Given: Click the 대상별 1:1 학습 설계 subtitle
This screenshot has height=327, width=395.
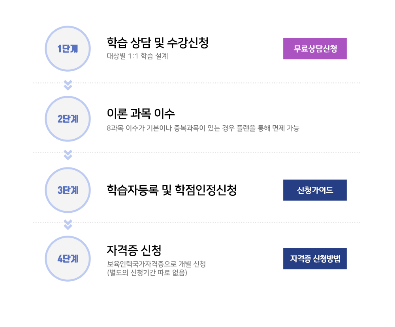Looking at the screenshot, I should click(137, 56).
